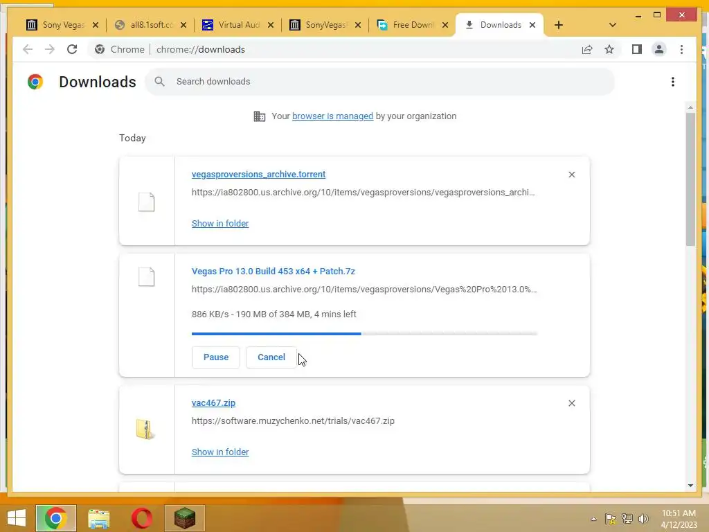The width and height of the screenshot is (709, 532).
Task: Launch Opera from the taskbar
Action: [x=141, y=518]
